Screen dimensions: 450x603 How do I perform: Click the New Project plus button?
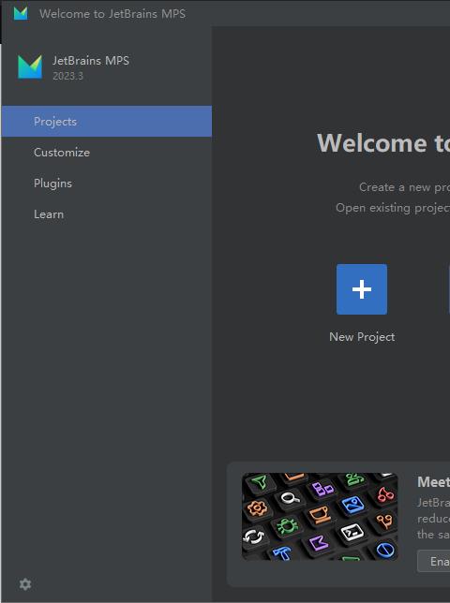362,289
